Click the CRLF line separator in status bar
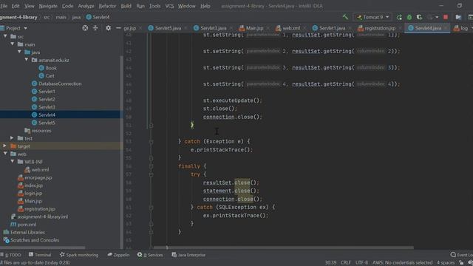Screen dimensions: 473x266 coord(346,263)
